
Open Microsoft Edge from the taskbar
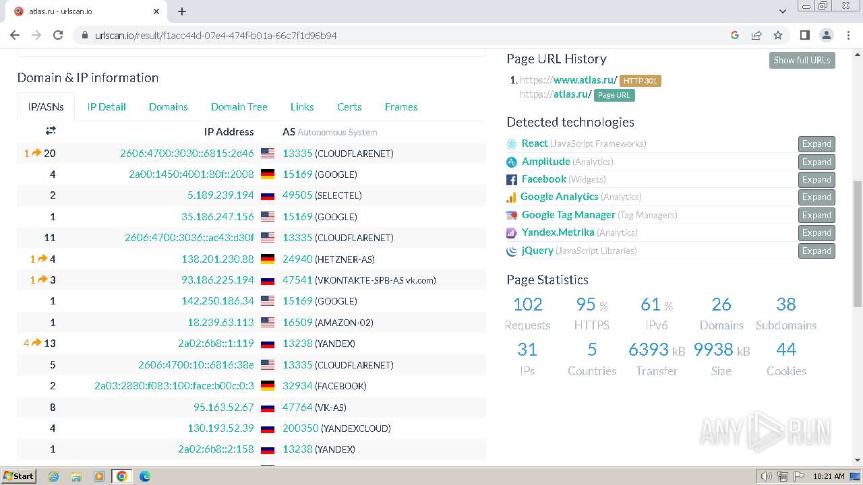click(144, 476)
